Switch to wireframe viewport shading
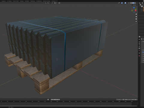This screenshot has width=144, height=108. [x=131, y=3]
